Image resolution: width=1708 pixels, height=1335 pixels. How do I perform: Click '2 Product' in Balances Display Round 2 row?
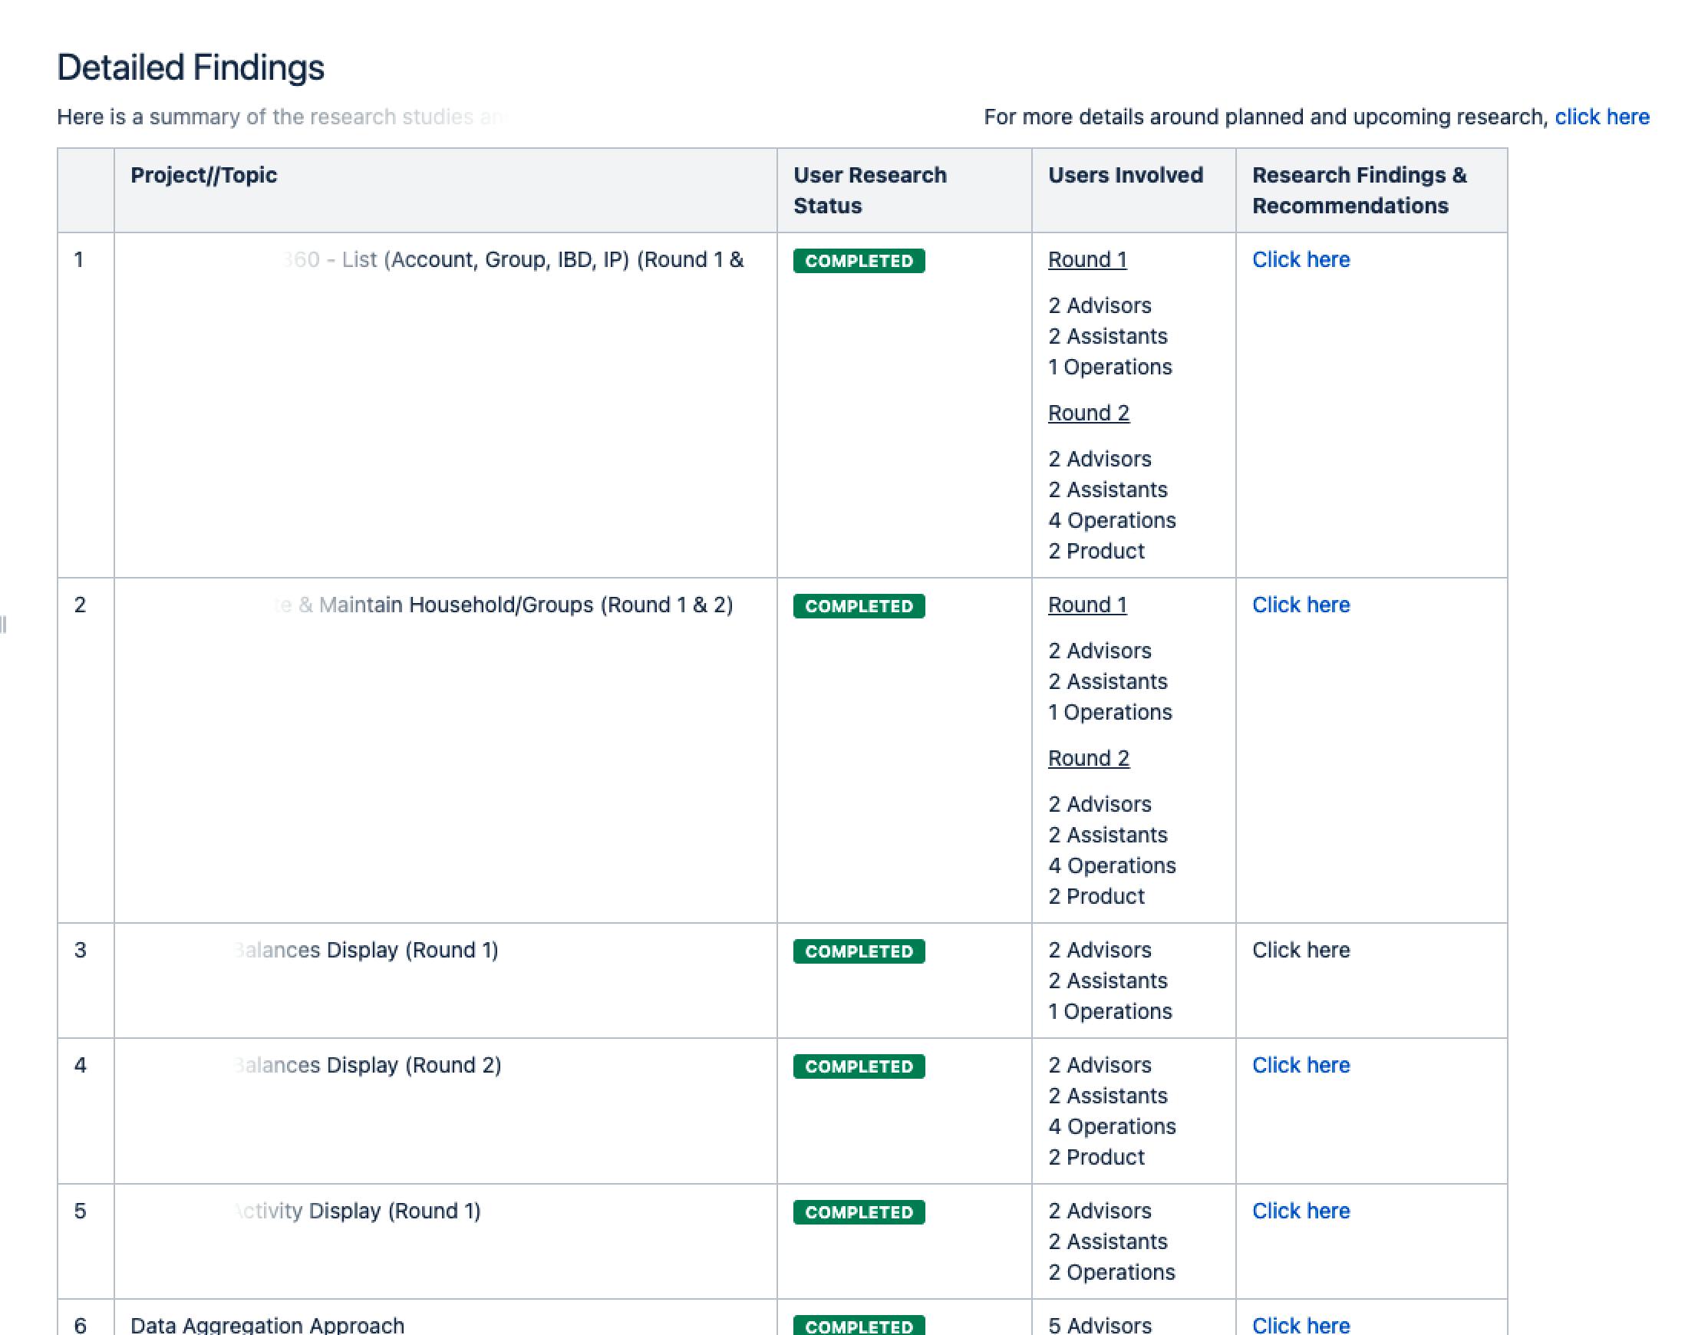(1096, 1158)
